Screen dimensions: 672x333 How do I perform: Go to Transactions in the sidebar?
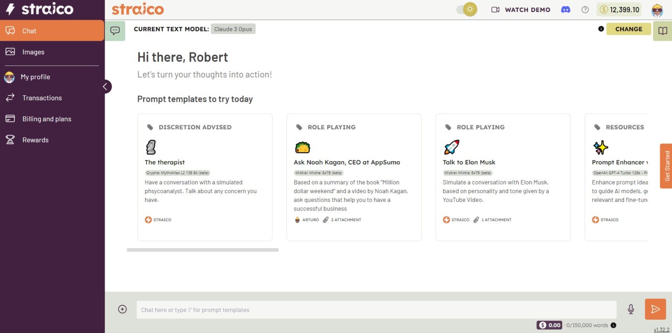tap(42, 98)
